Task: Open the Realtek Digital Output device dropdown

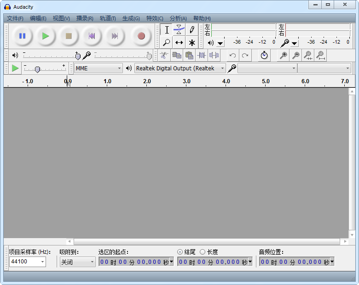Action: pos(180,68)
